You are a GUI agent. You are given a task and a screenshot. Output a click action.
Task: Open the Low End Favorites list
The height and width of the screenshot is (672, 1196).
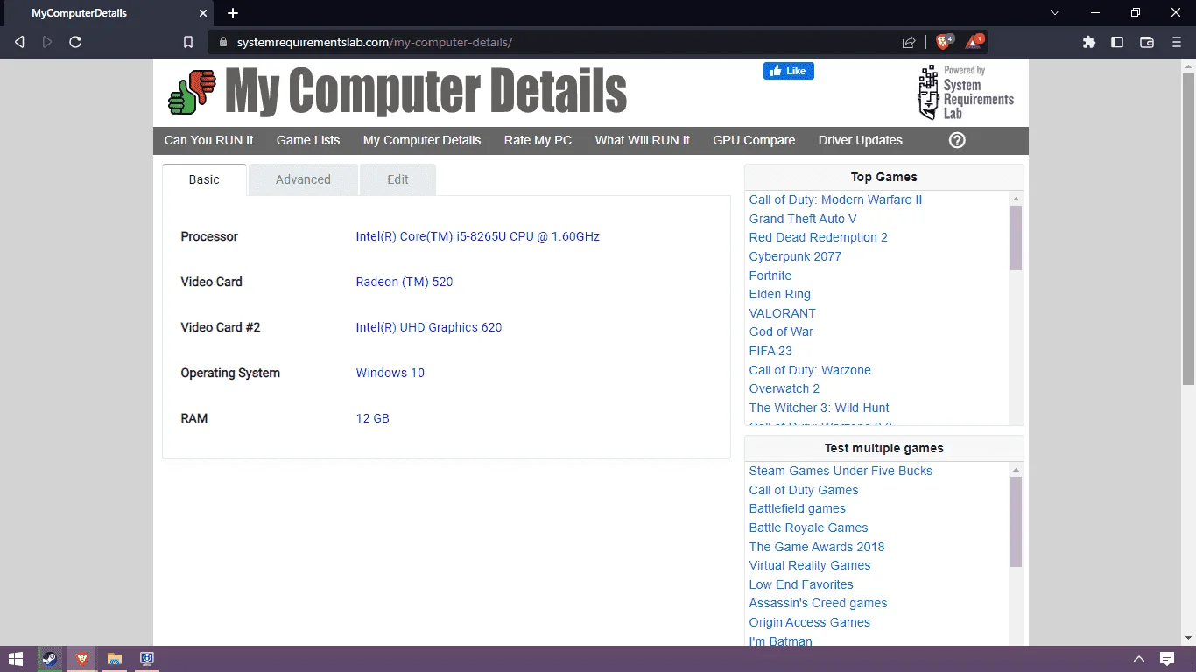coord(801,584)
